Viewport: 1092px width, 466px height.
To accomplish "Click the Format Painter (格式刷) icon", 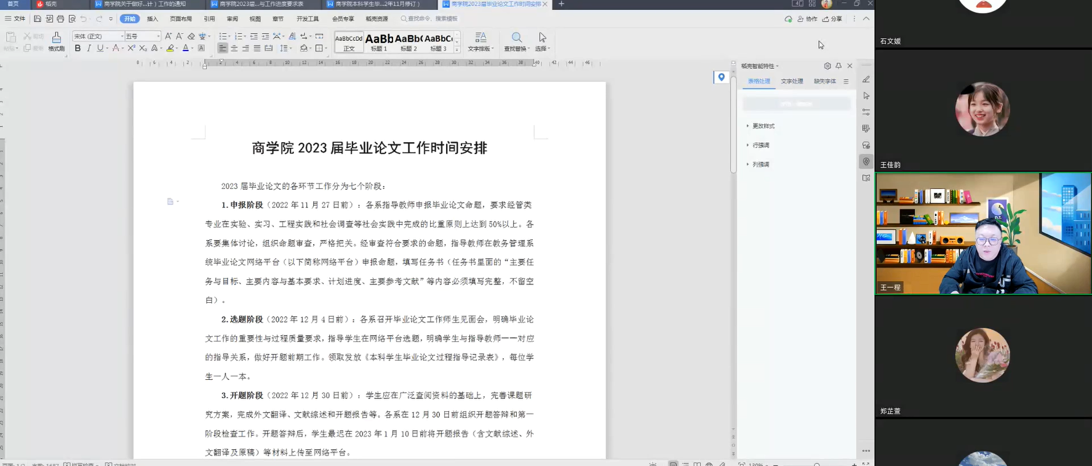I will tap(56, 41).
